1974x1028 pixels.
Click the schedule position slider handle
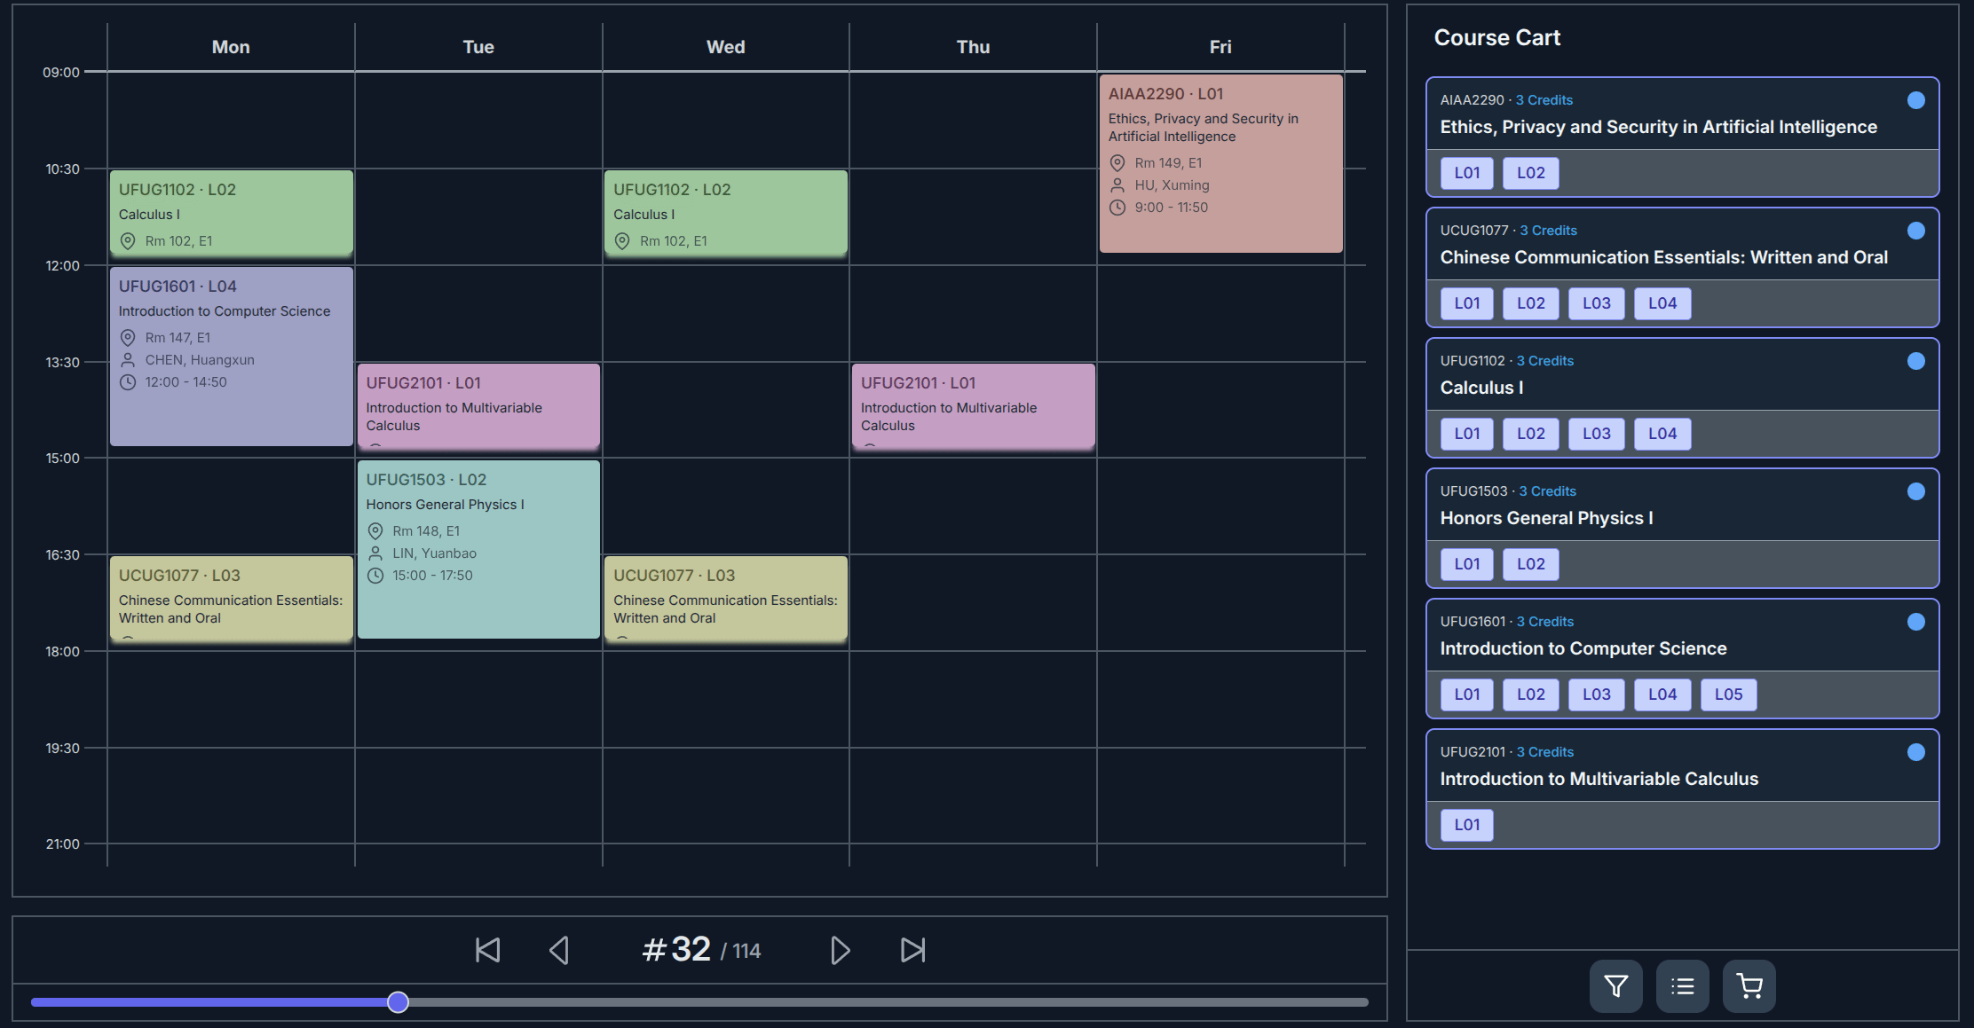(x=399, y=1002)
